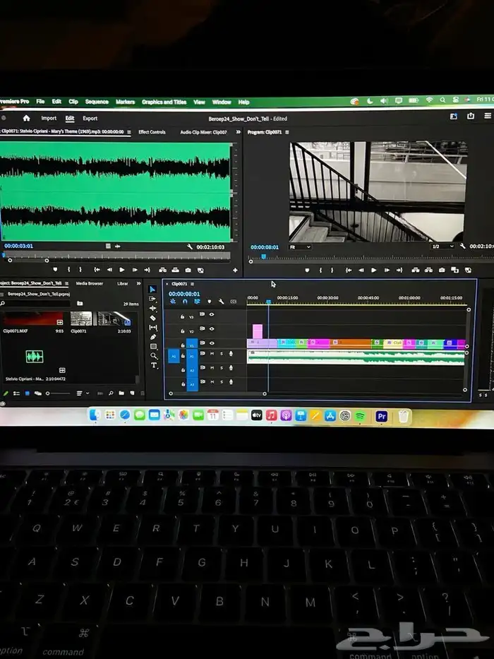
Task: Click Import in header bar
Action: point(49,118)
